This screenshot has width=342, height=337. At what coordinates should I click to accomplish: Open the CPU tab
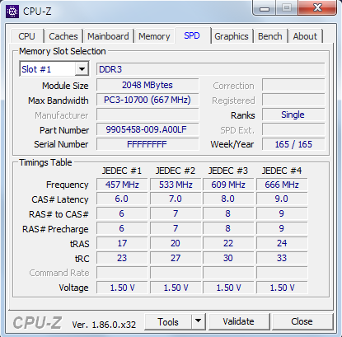[x=26, y=36]
